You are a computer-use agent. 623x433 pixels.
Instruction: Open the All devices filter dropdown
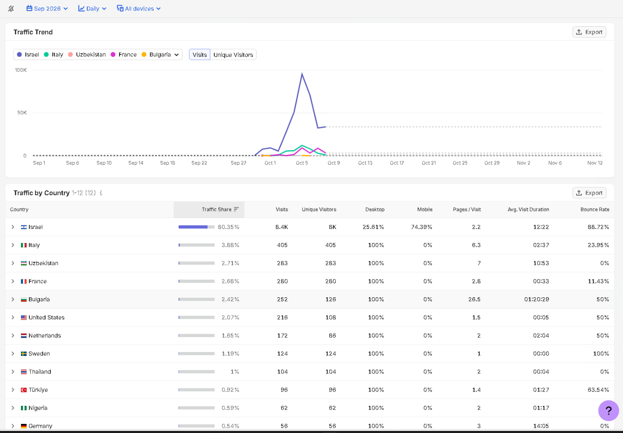click(x=138, y=8)
